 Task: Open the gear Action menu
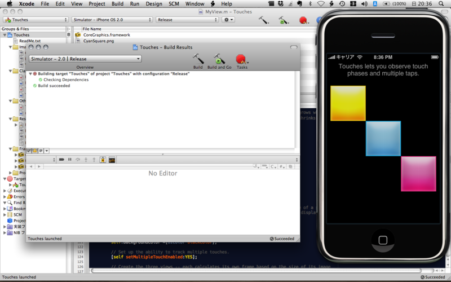(228, 20)
